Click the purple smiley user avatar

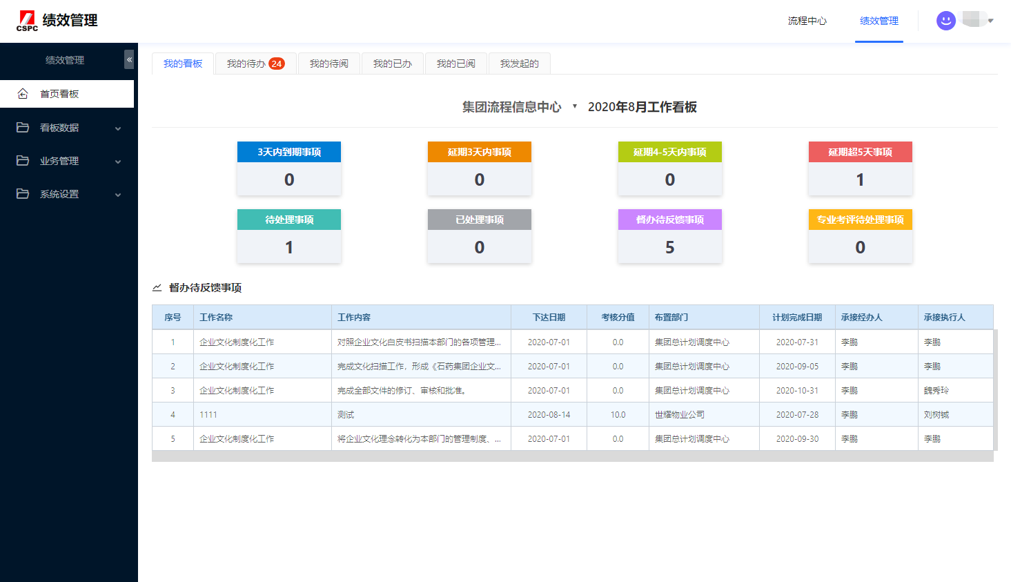(945, 21)
